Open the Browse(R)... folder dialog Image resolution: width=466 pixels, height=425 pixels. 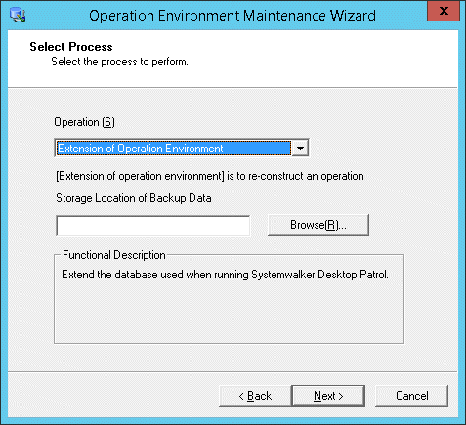[x=318, y=225]
